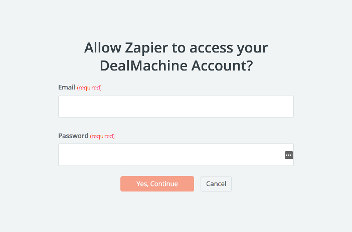Click the Cancel button

coord(216,183)
